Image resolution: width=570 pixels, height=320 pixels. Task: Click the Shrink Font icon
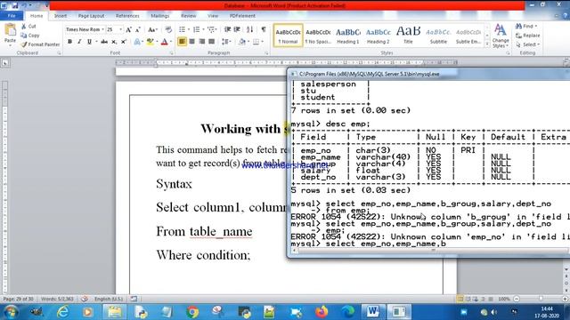137,29
